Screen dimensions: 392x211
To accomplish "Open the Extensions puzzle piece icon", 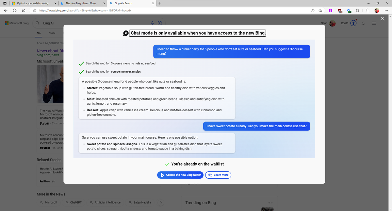I will [x=358, y=10].
